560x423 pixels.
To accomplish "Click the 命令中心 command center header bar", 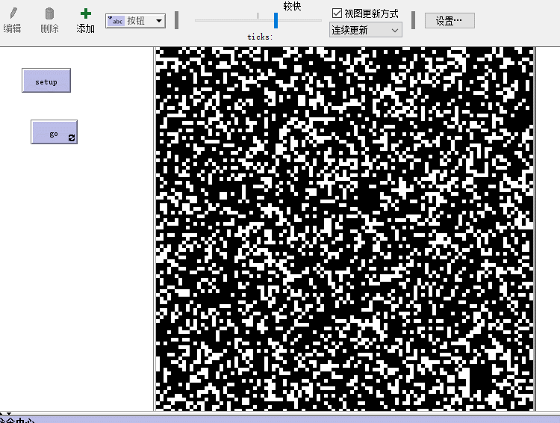I will pos(280,419).
